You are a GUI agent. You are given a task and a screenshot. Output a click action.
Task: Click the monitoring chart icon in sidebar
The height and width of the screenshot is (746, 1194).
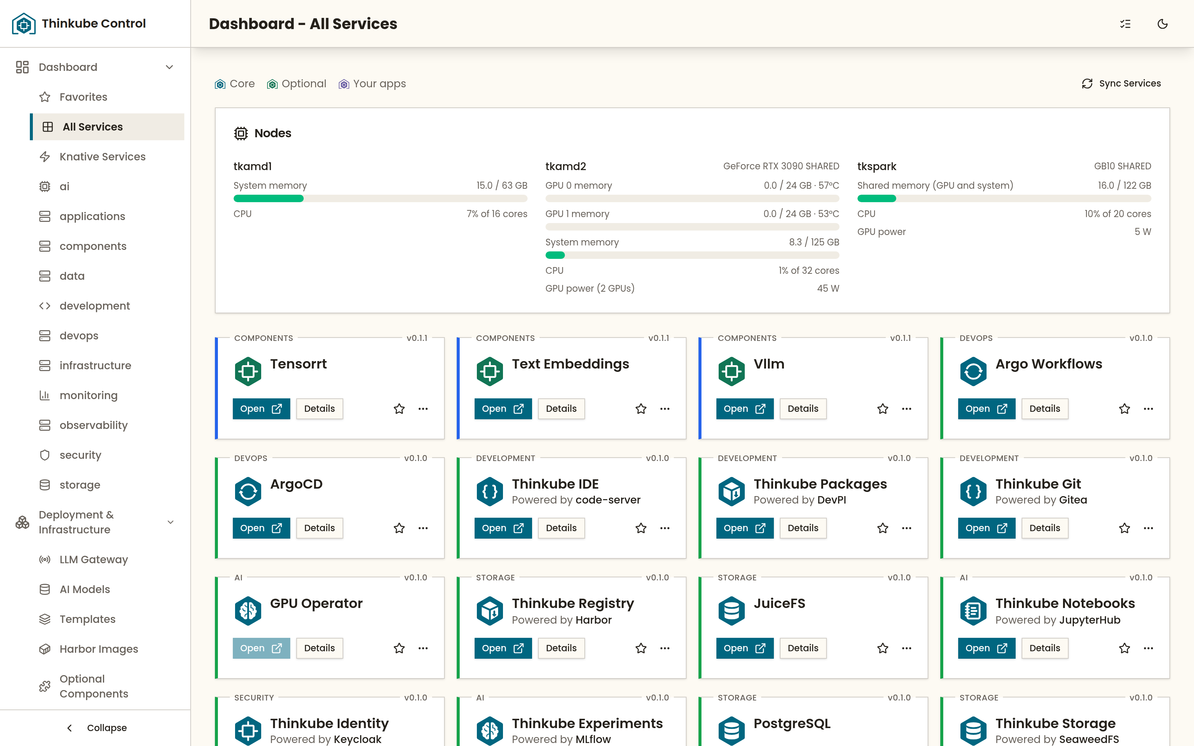[x=45, y=395]
